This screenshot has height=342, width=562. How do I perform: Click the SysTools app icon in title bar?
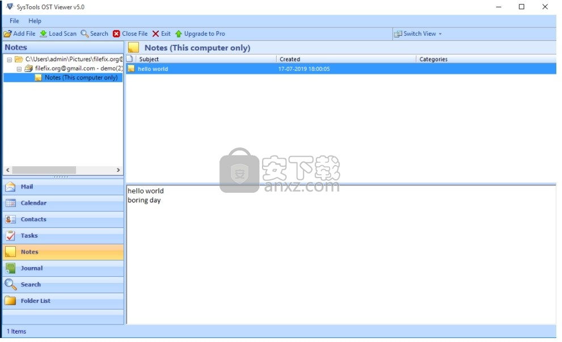pyautogui.click(x=10, y=6)
